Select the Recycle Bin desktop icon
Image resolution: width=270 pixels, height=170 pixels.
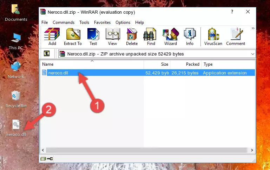tap(16, 99)
